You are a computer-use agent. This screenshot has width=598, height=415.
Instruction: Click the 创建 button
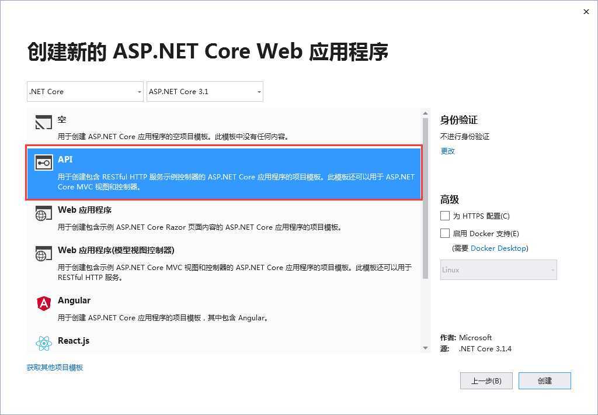tap(545, 381)
